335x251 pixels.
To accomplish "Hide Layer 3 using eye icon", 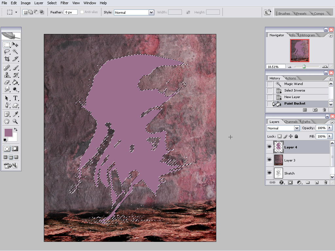I will coord(270,160).
